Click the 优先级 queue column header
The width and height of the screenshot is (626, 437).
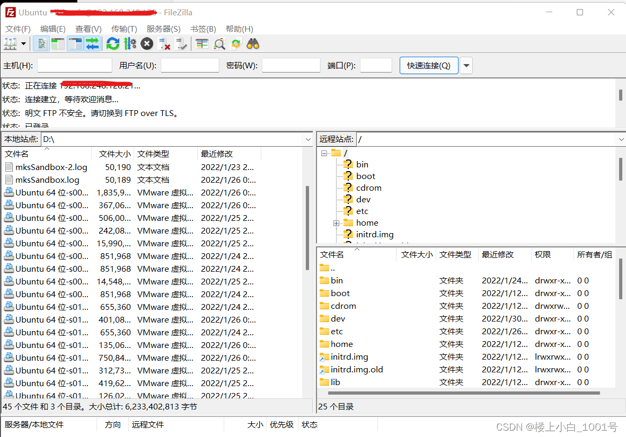[282, 425]
